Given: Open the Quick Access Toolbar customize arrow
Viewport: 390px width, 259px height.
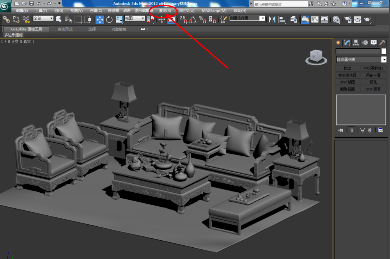Looking at the screenshot, I should [x=59, y=4].
